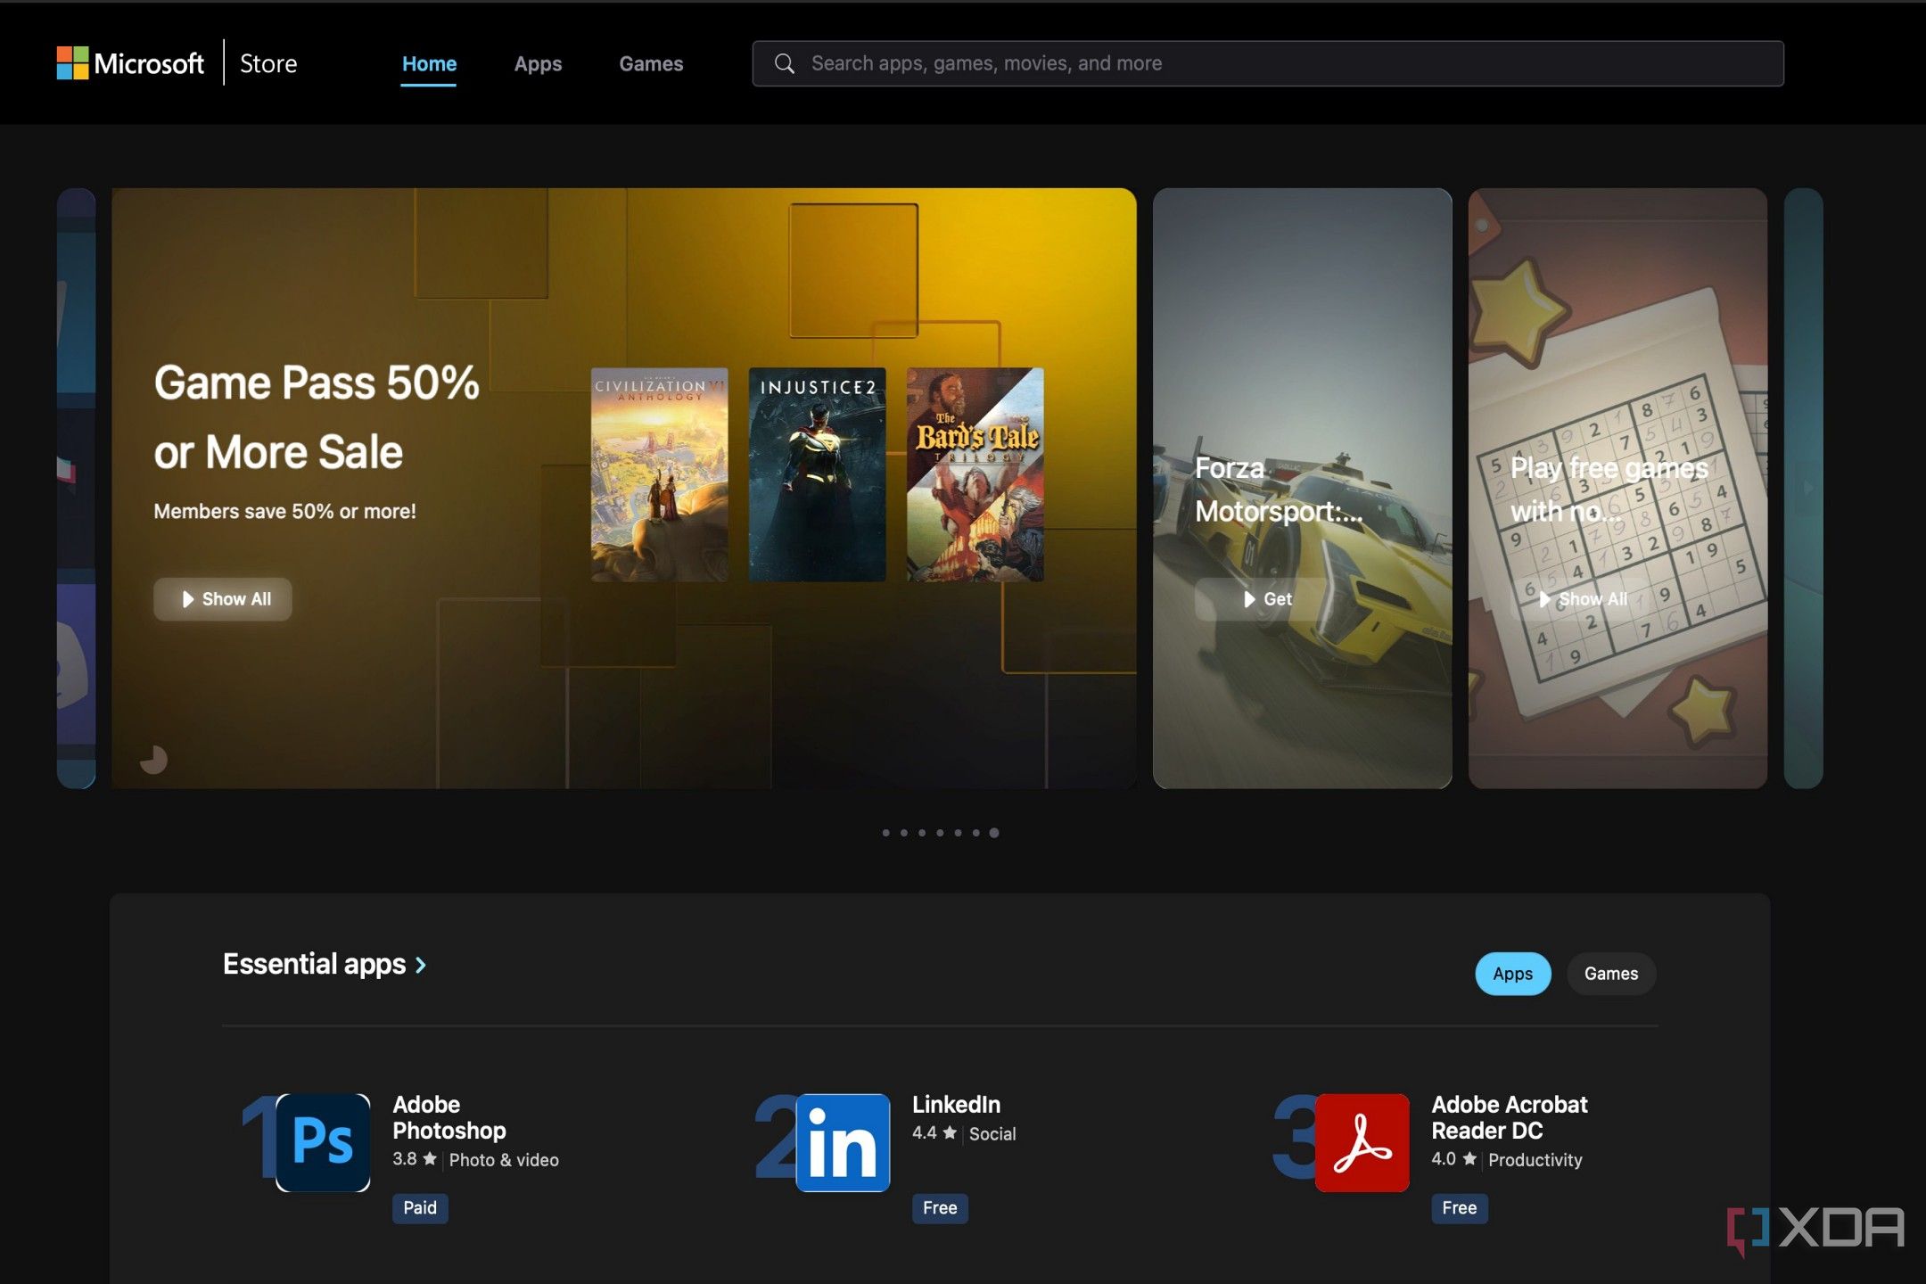Click the Forza Motorsport banner icon

[1301, 487]
